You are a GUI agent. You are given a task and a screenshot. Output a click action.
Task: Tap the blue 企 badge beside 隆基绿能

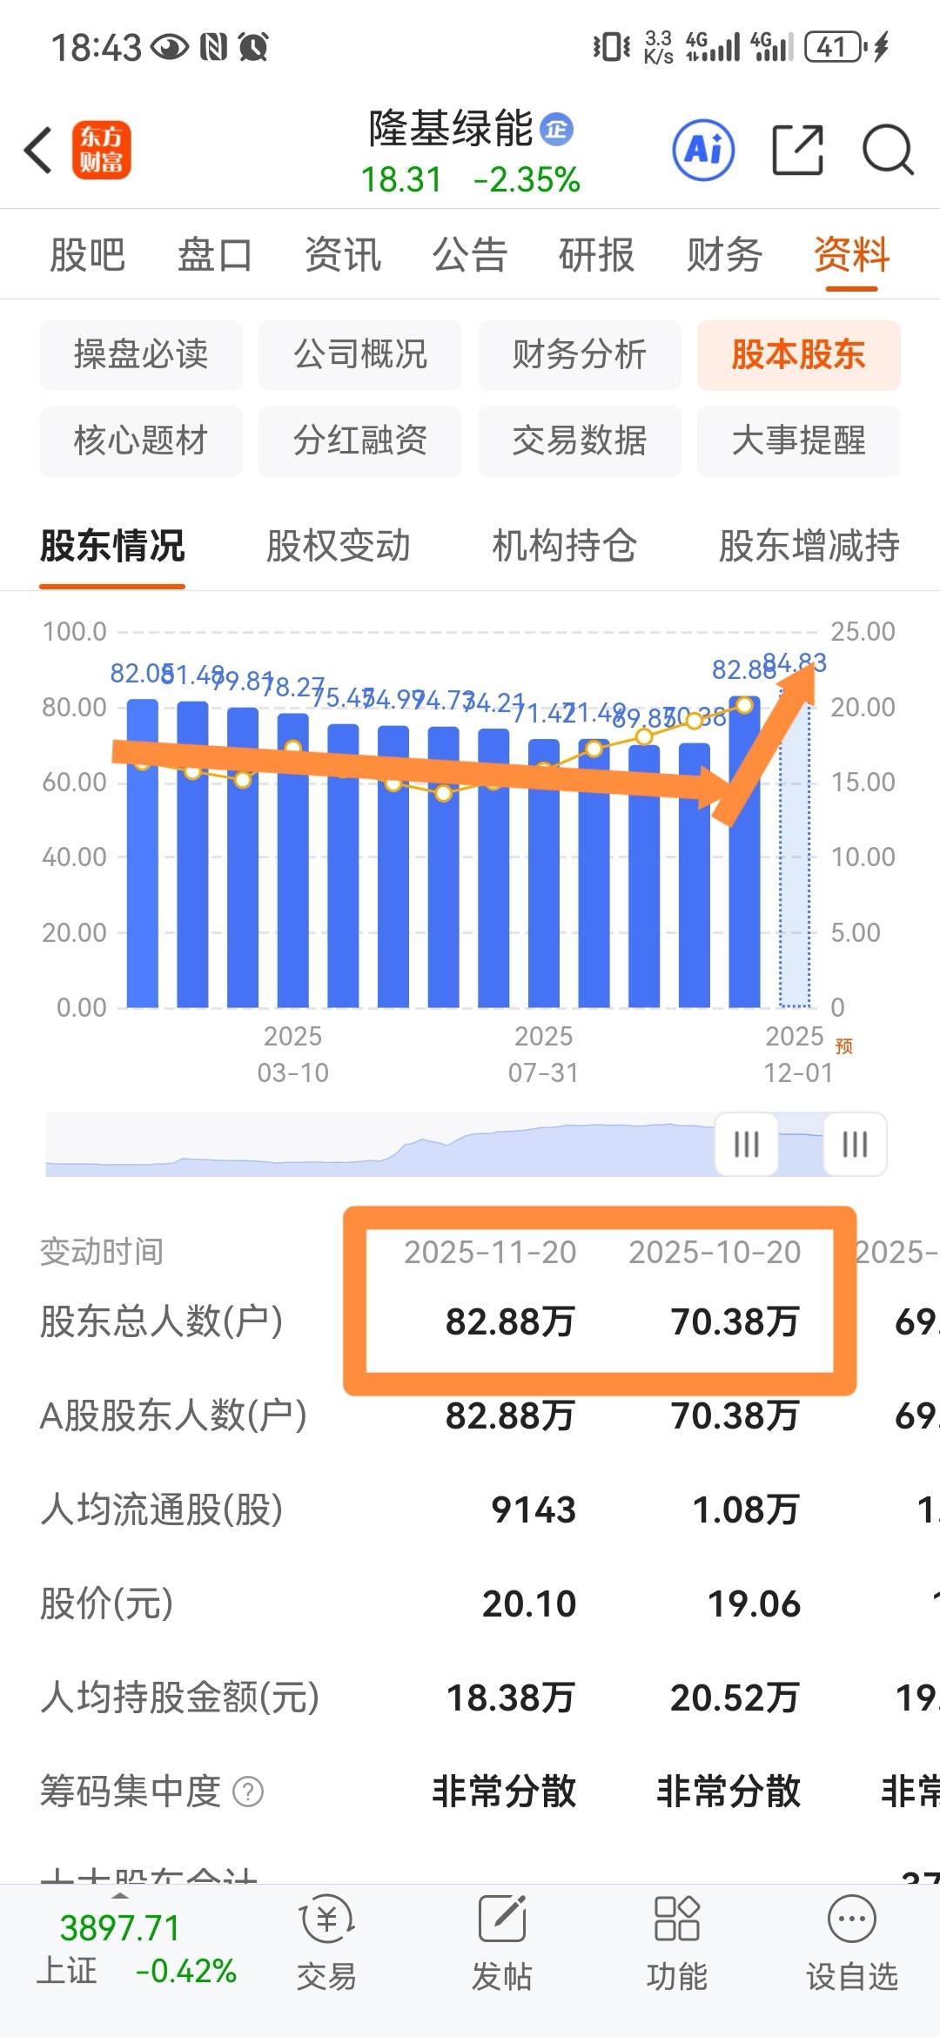point(557,130)
